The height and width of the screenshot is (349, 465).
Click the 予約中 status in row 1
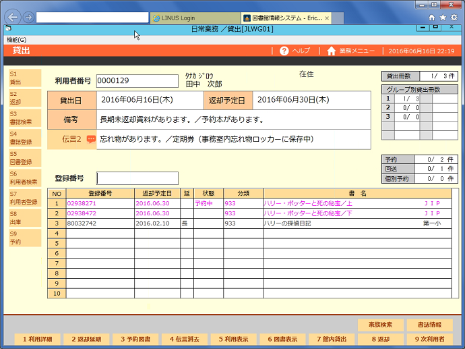[204, 203]
